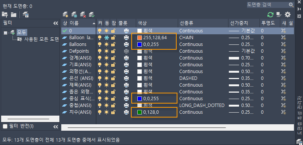Click the New Layer icon in toolbar

pyautogui.click(x=65, y=14)
